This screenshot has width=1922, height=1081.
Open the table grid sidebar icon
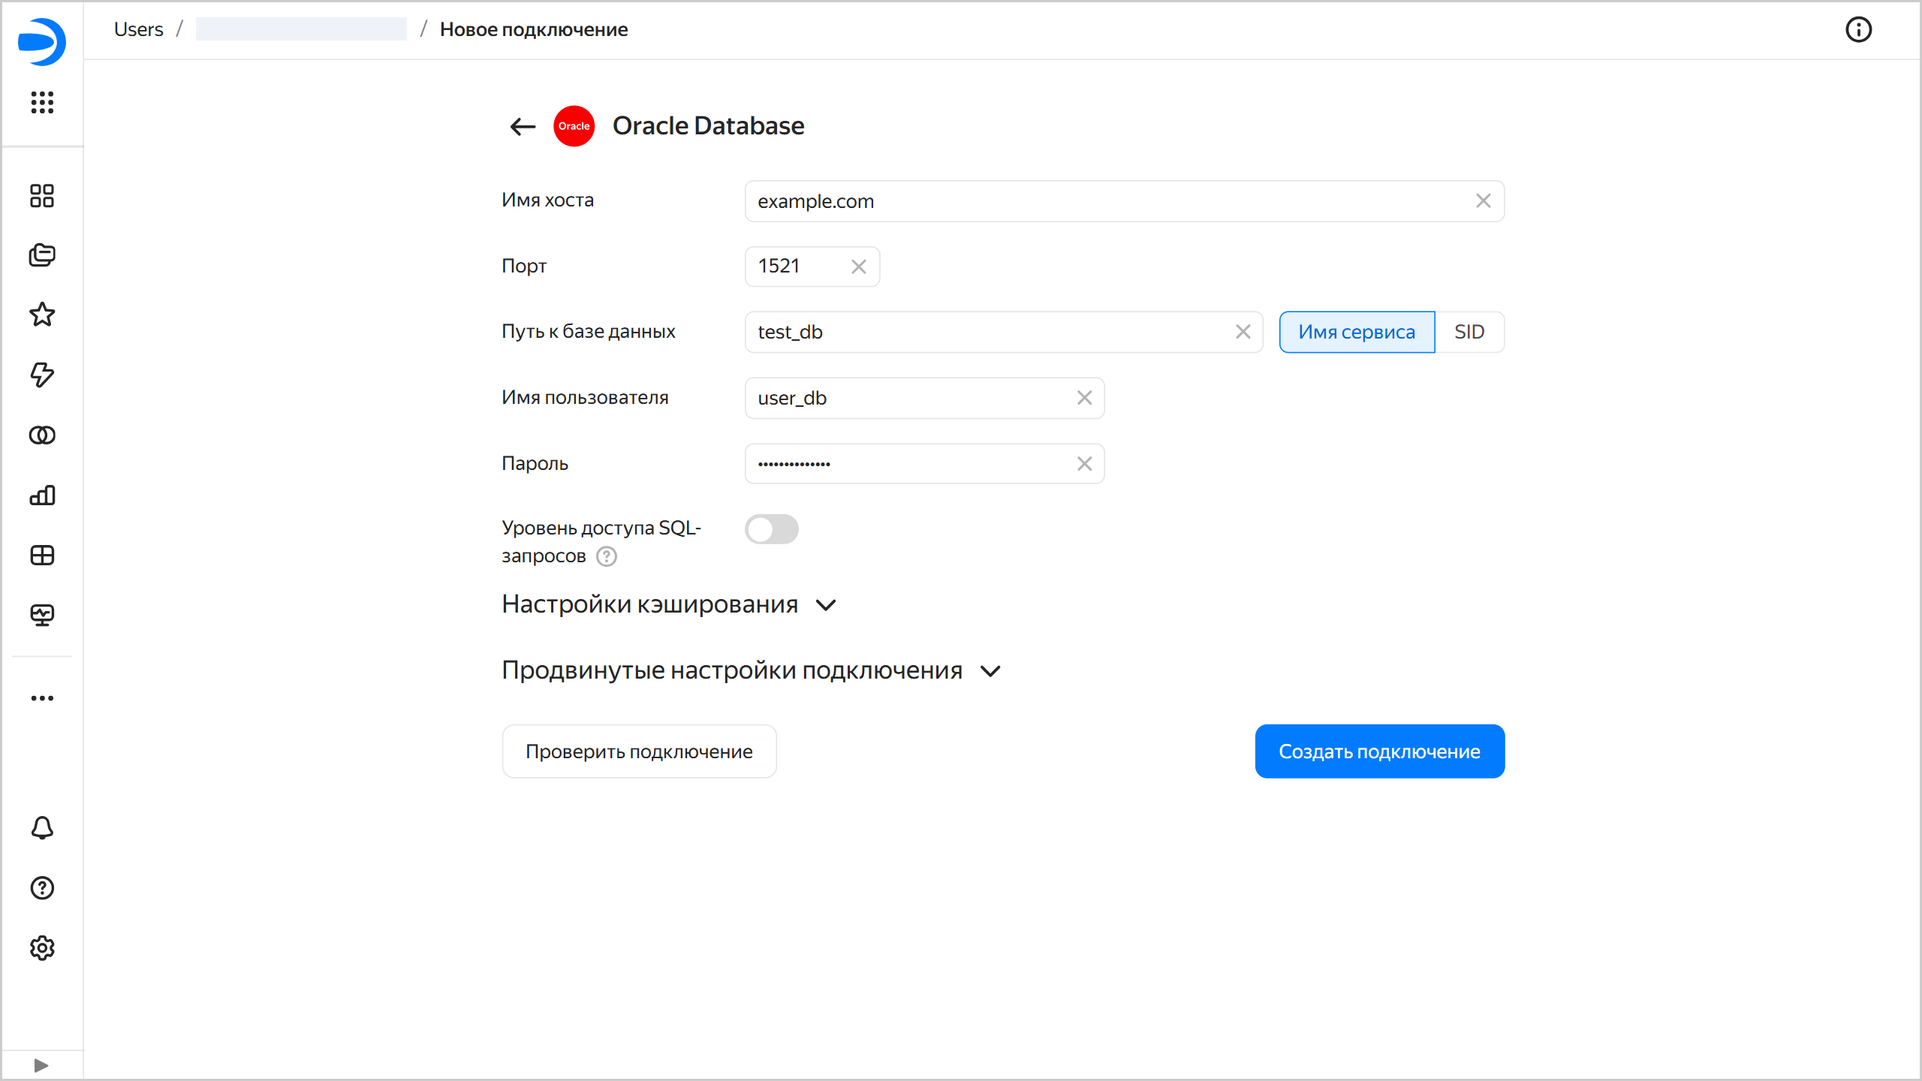[x=42, y=556]
